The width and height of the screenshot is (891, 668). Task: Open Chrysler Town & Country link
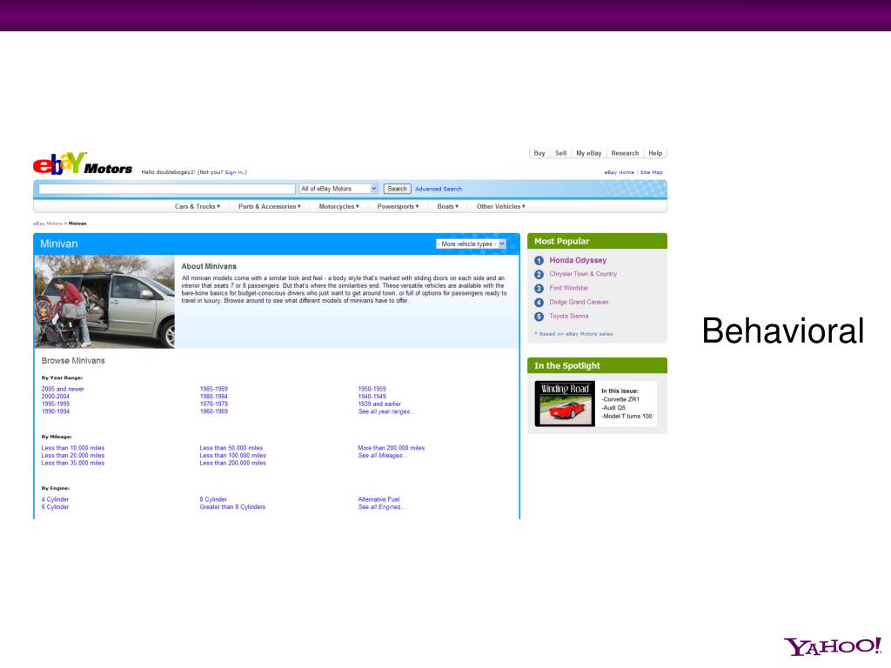pos(583,274)
